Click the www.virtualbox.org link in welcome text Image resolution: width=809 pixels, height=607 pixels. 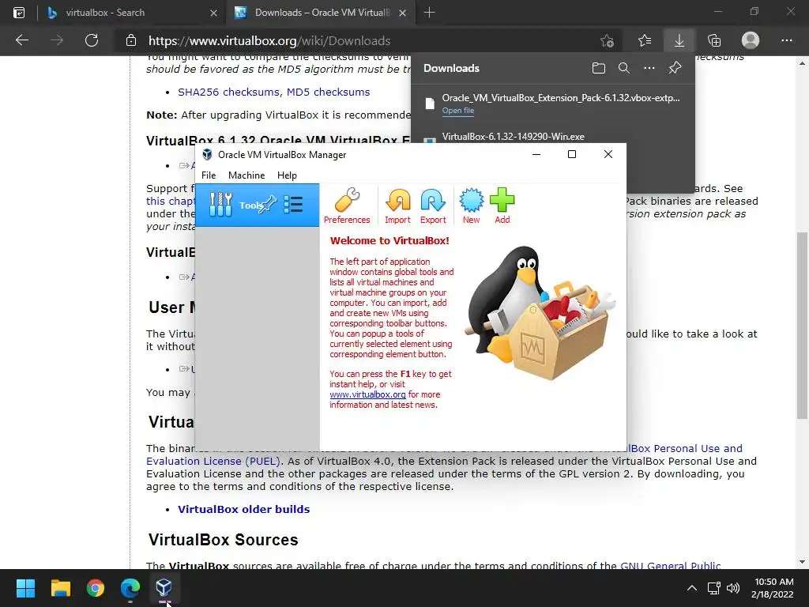[x=368, y=394]
